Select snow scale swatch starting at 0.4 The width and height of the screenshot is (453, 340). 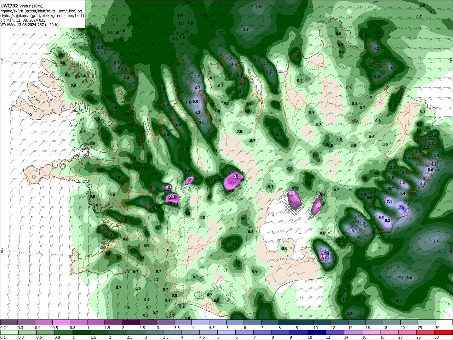coord(44,323)
